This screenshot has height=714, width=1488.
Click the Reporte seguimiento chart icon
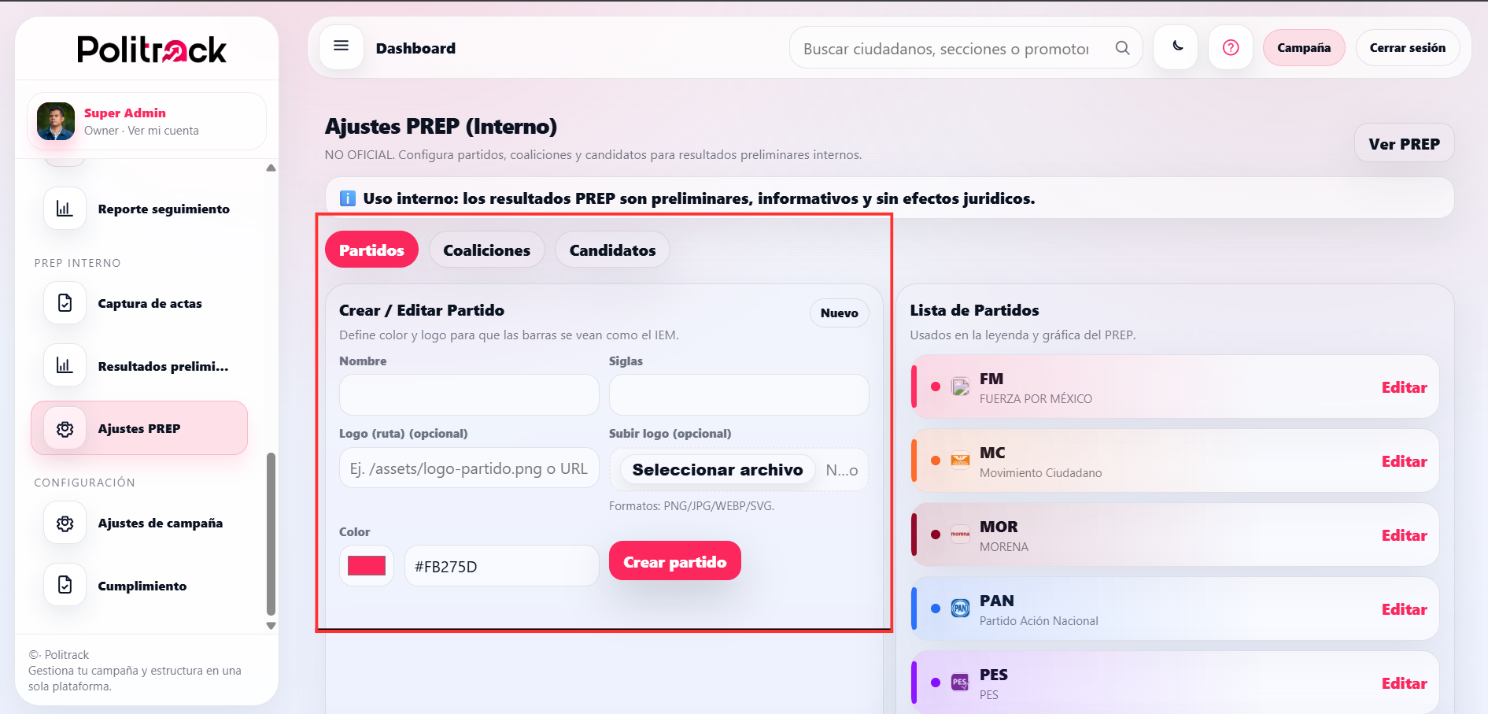65,208
